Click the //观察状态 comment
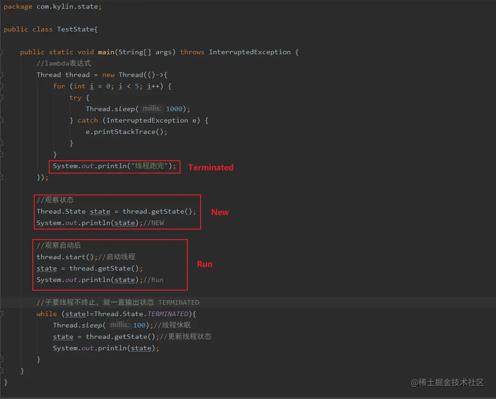Viewport: 496px width, 399px height. point(55,200)
